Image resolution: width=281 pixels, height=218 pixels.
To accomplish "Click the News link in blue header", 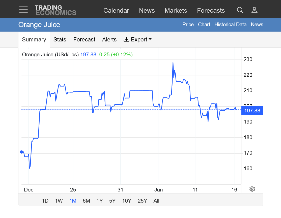I will pos(257,25).
